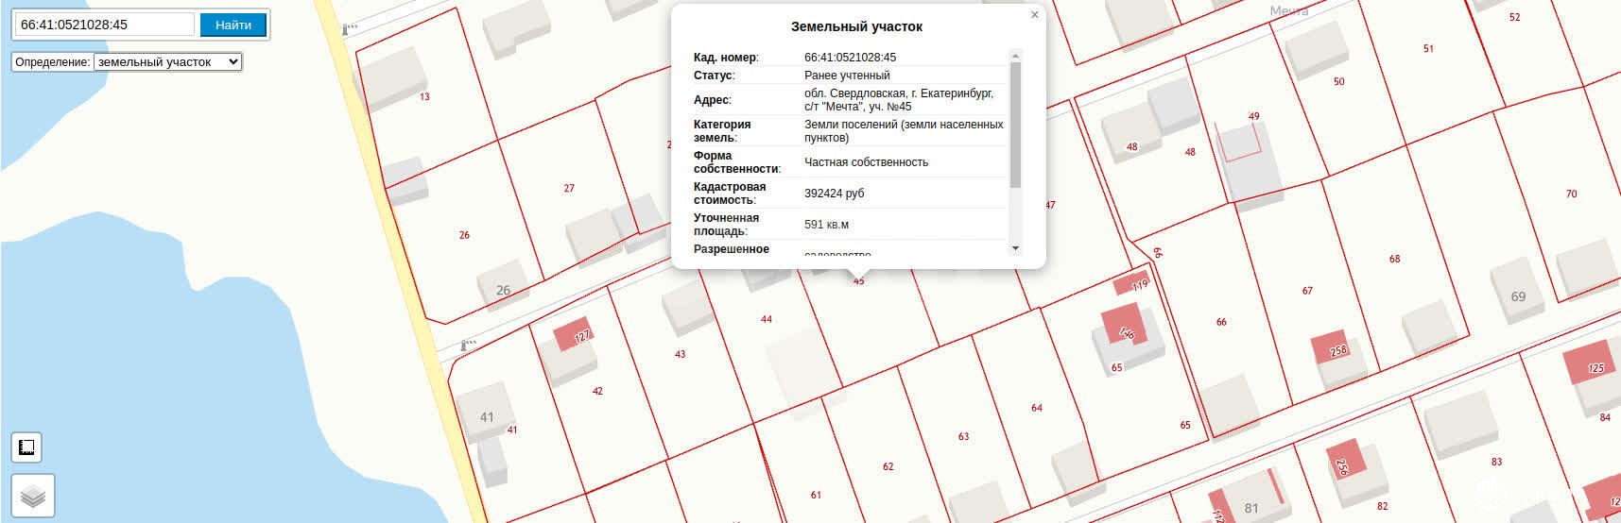Image resolution: width=1621 pixels, height=523 pixels.
Task: Click the red building marker 127
Action: (x=572, y=334)
